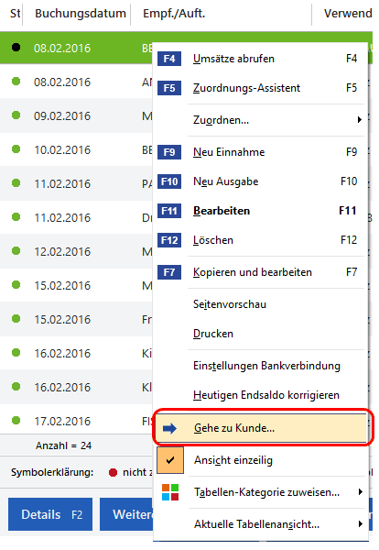Screen dimensions: 379x550
Task: Toggle the Ansicht einzeilig checkmark
Action: coord(170,460)
